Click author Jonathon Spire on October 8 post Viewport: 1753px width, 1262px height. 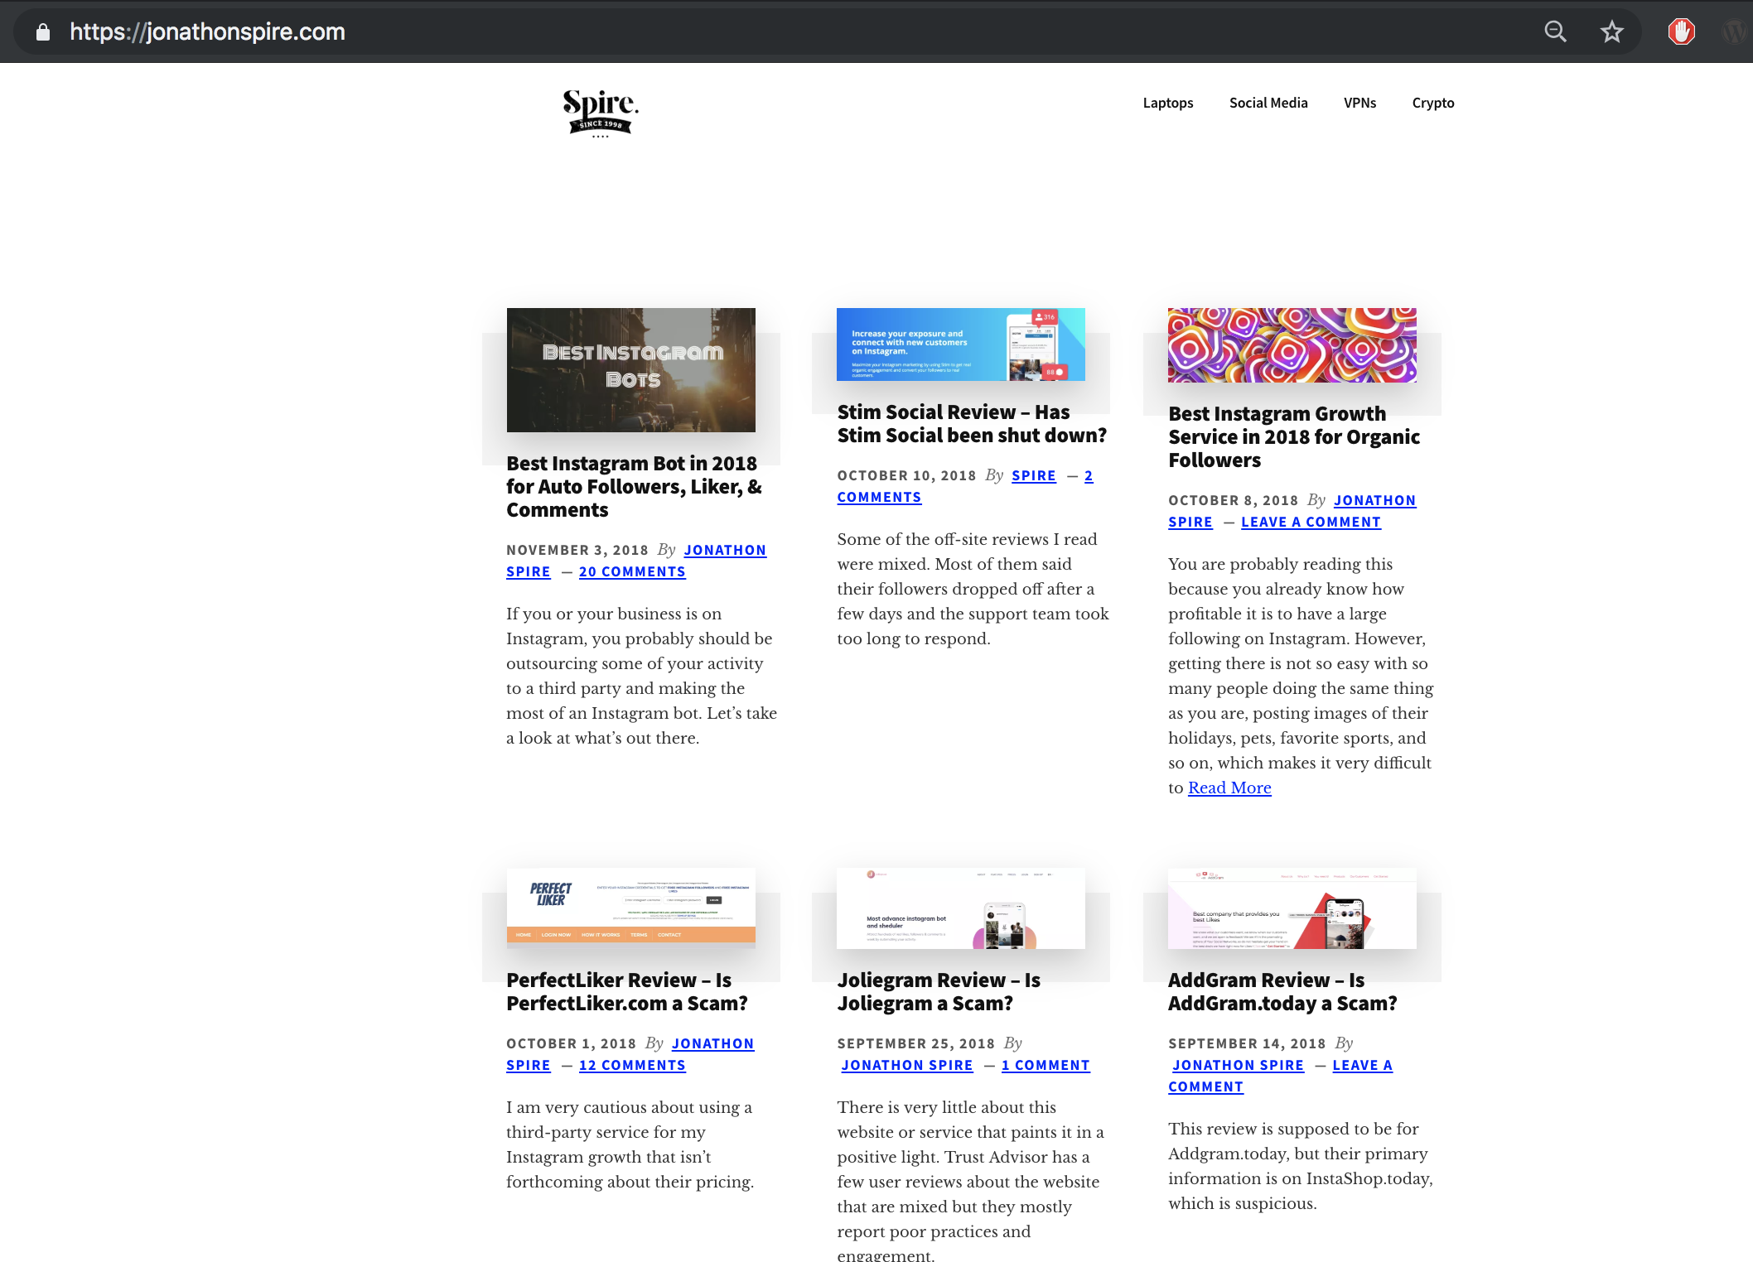1375,500
